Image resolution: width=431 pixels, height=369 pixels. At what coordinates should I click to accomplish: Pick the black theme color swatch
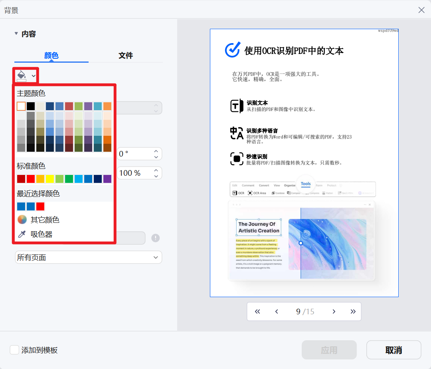(x=31, y=106)
